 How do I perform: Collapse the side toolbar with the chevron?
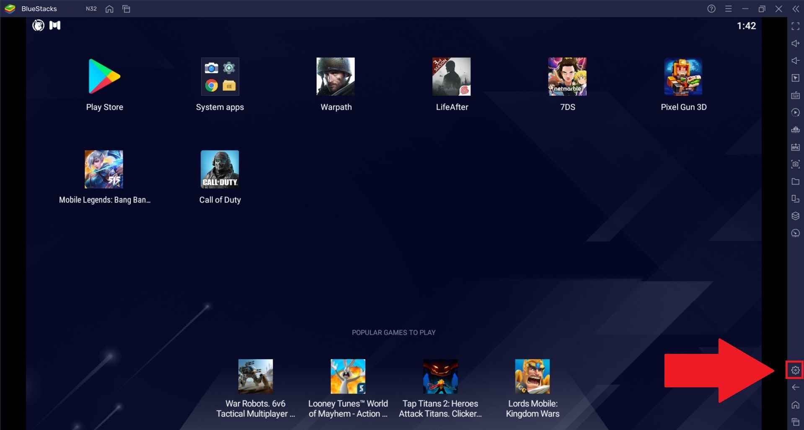[795, 8]
